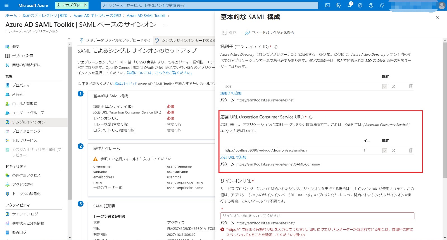Open Cloud Shell from the top bar
This screenshot has width=447, height=240.
click(328, 5)
